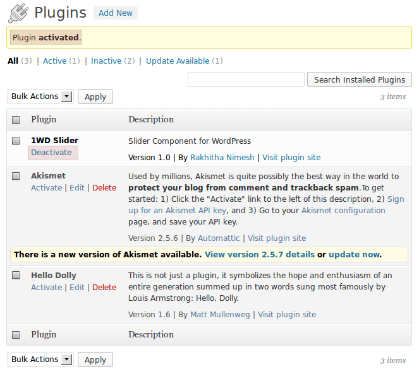This screenshot has height=374, width=419.
Task: Check the 1WD Slider plugin checkbox
Action: tap(16, 141)
